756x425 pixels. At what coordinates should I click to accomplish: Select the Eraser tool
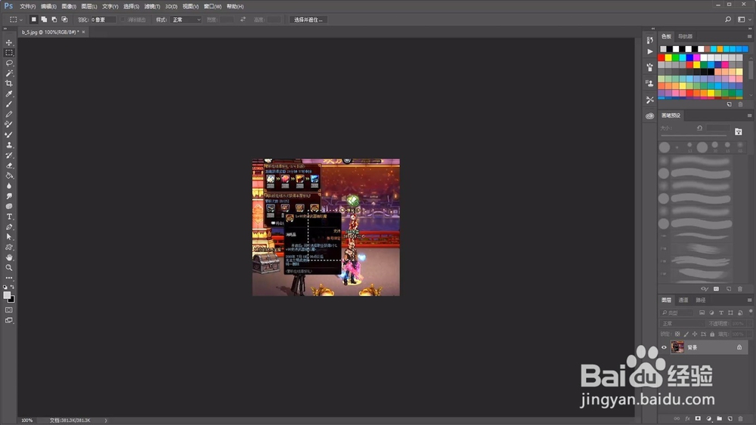pos(8,165)
